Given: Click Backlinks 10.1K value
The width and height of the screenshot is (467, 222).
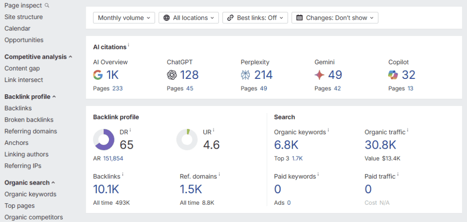Looking at the screenshot, I should click(106, 189).
